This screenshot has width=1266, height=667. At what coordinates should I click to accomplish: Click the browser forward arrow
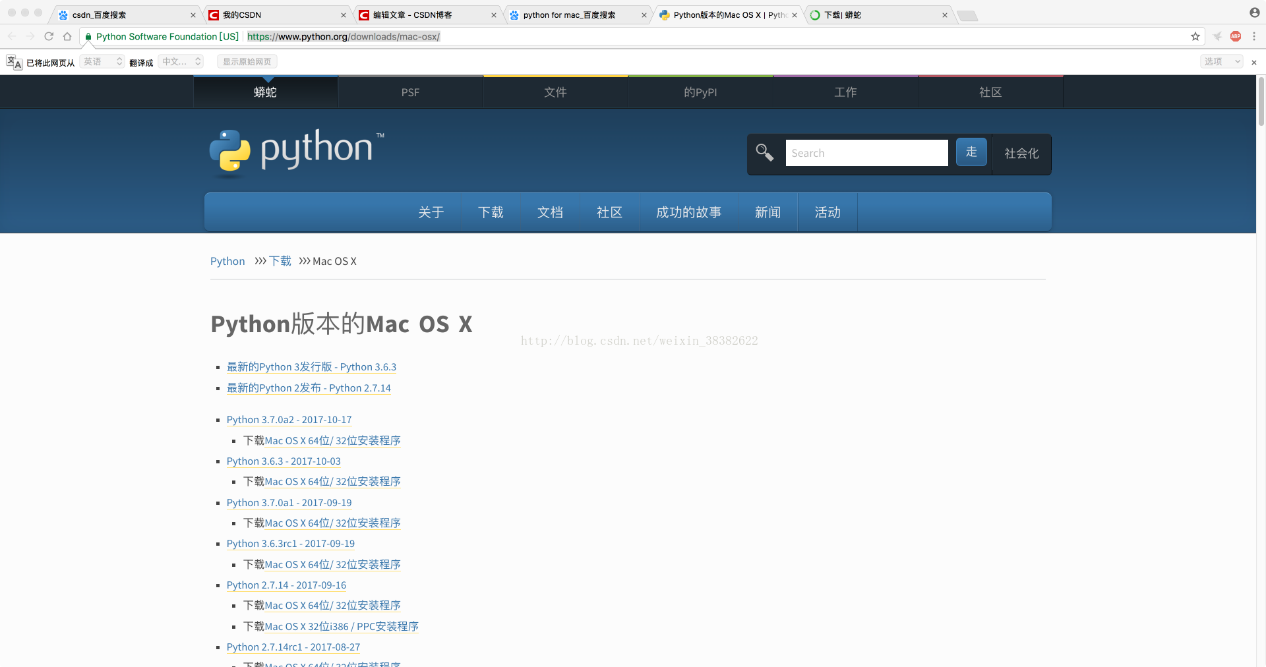(x=30, y=36)
